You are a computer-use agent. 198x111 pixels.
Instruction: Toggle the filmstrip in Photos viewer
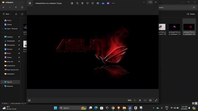click(x=29, y=100)
